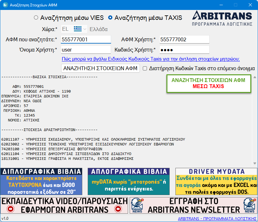Click the right eagle NEWS icon
The width and height of the screenshot is (258, 222).
click(250, 205)
